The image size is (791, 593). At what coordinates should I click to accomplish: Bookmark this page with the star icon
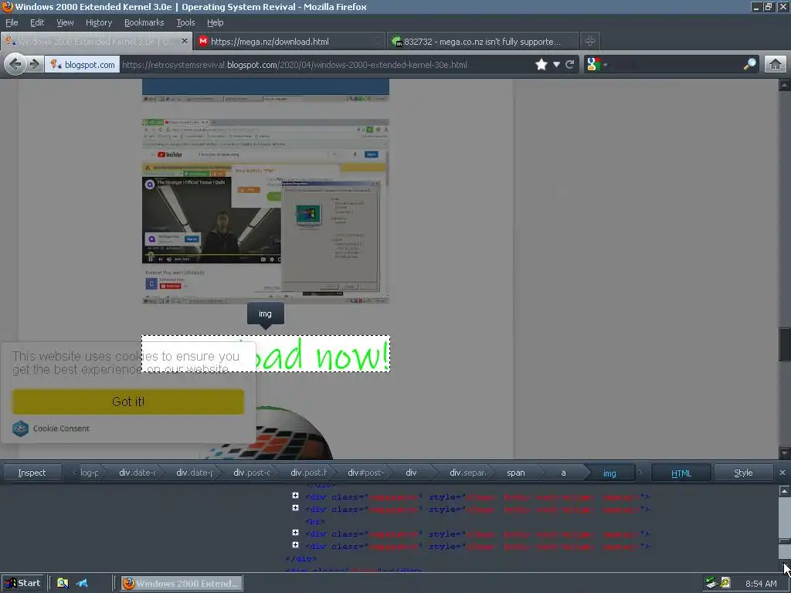(x=541, y=65)
